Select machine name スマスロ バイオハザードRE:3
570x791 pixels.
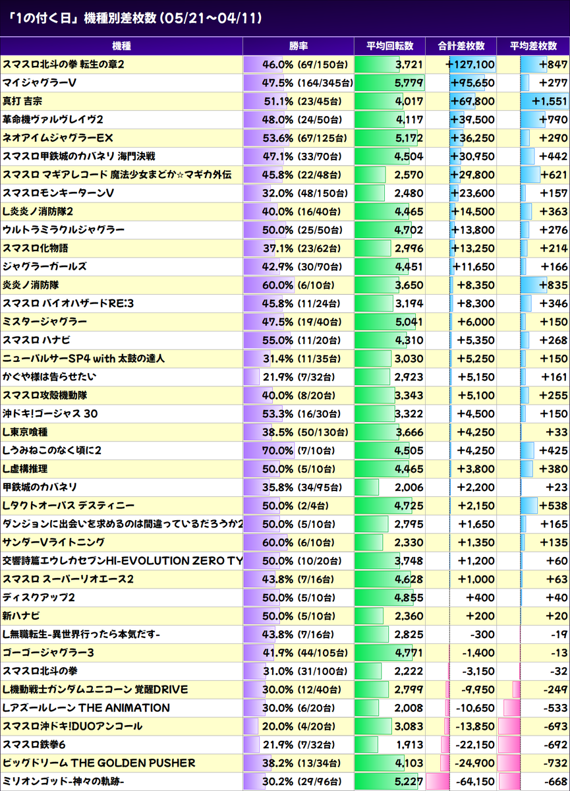[x=68, y=304]
